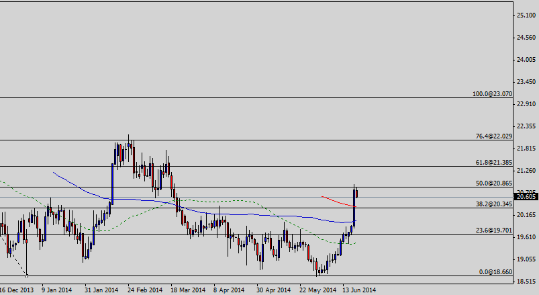This screenshot has height=295, width=539.
Task: Click the 8 Apr 2014 date label
Action: 229,290
